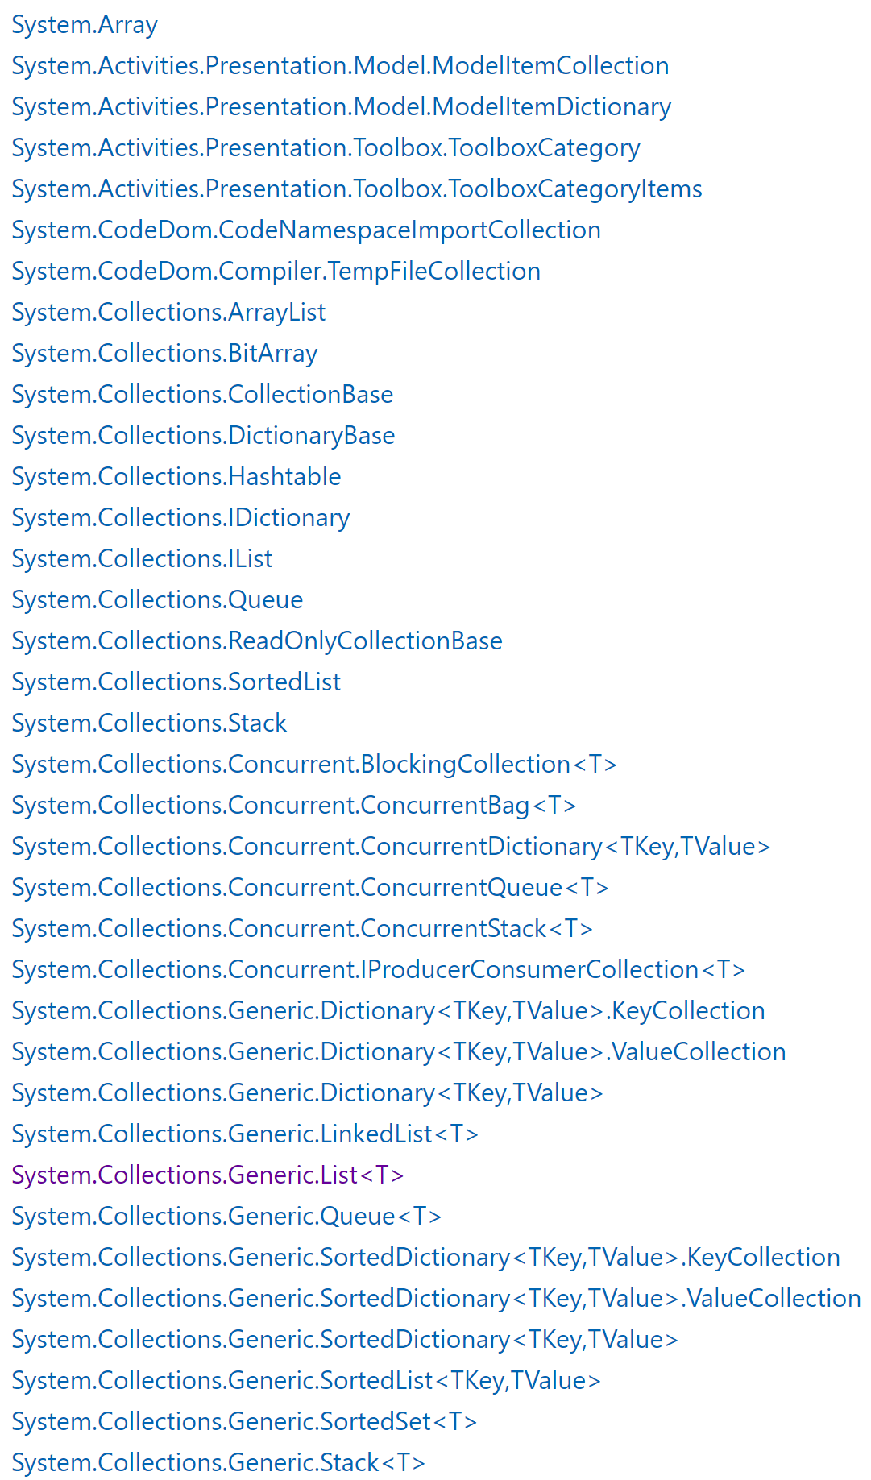Viewport: 871px width, 1480px height.
Task: Open SortedDictionary<TKey,TValue>.ValueCollection link
Action: coord(436,1299)
